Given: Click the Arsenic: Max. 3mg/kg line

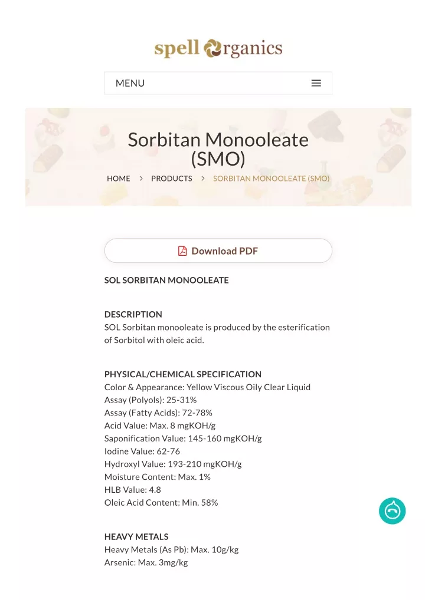Looking at the screenshot, I should [146, 562].
